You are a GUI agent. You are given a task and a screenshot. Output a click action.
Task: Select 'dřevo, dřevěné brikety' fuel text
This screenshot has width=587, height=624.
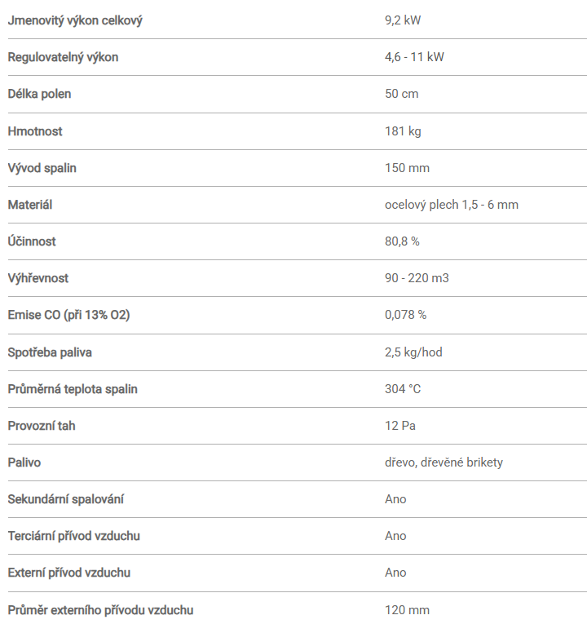pos(444,462)
